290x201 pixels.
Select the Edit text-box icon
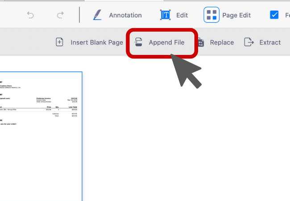click(x=165, y=15)
